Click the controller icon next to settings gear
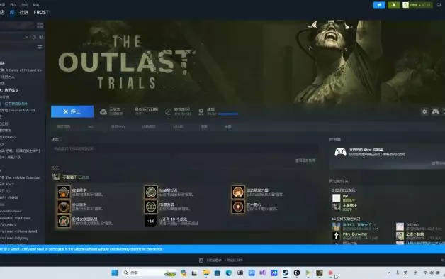 tap(435, 111)
